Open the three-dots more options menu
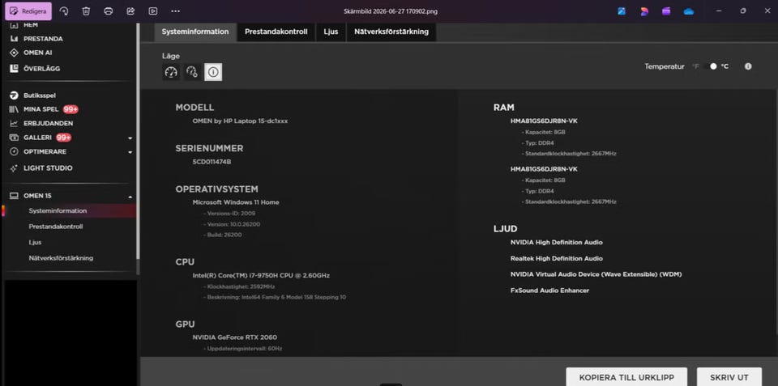 [x=175, y=11]
